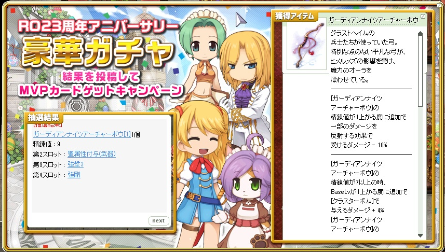Click the scroll up arrow of the item description
This screenshot has height=252, width=445.
tap(420, 33)
